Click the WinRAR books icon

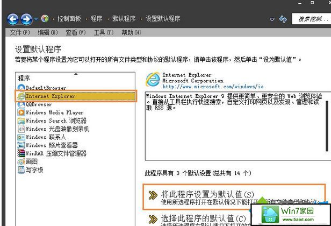pos(21,153)
